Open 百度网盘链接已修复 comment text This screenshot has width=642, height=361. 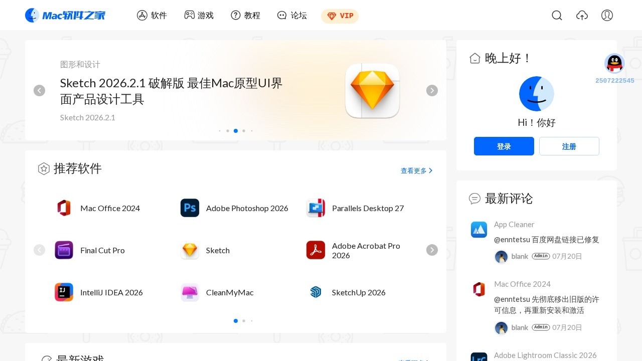click(x=547, y=240)
